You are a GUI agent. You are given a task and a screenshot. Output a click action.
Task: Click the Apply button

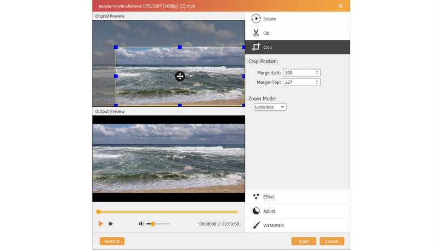304,241
